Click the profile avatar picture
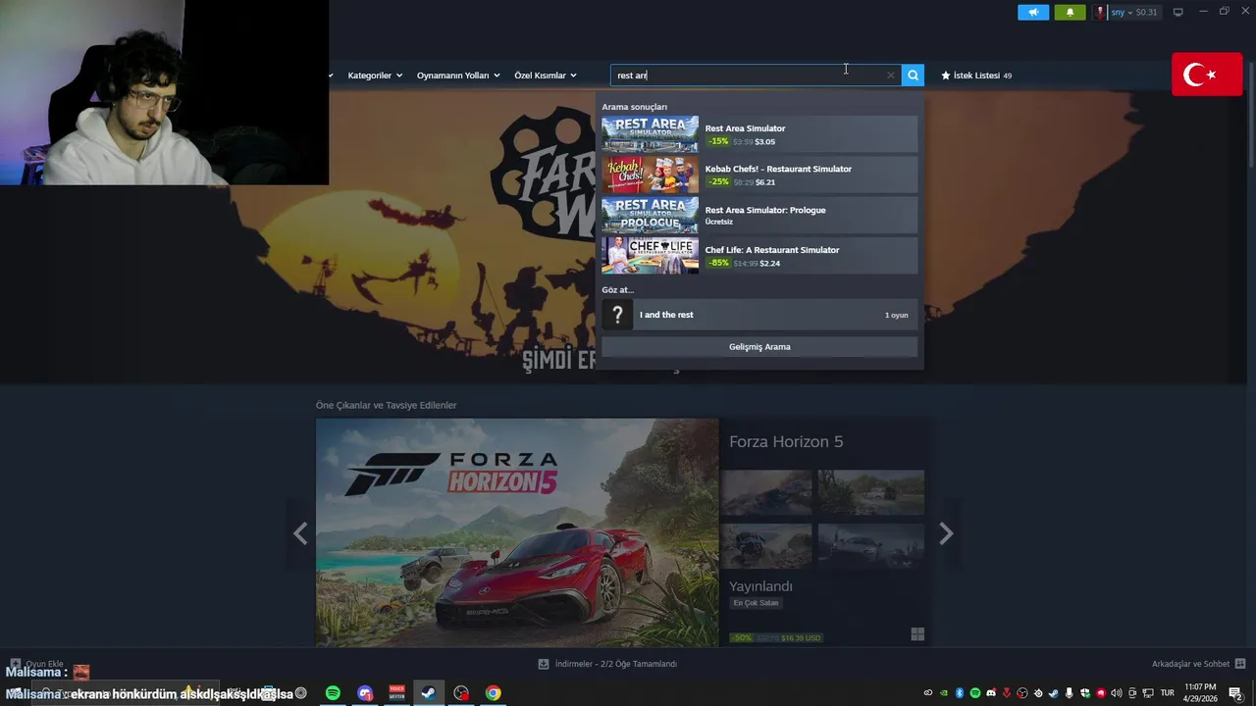1256x706 pixels. (x=1101, y=12)
